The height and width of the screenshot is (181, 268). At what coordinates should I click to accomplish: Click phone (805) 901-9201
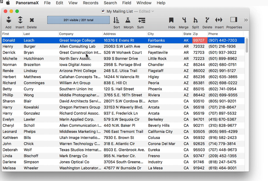(222, 101)
